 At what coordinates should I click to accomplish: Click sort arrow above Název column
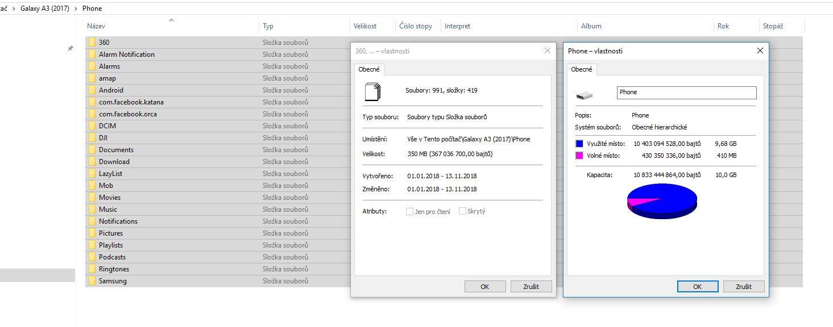pos(171,20)
